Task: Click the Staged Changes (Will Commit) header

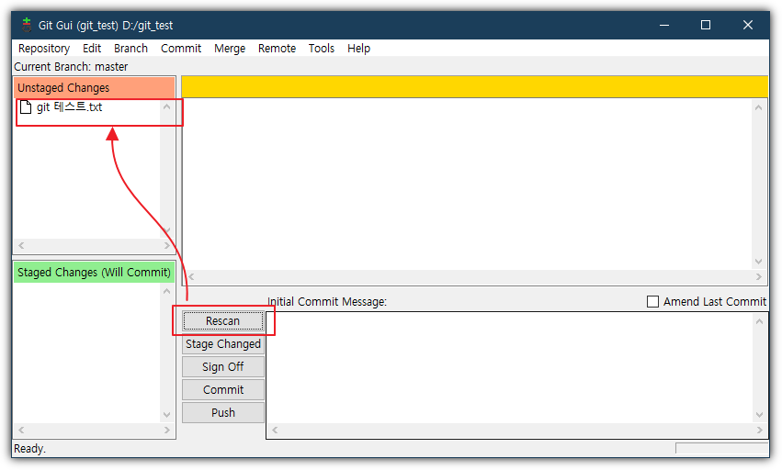Action: pyautogui.click(x=95, y=272)
